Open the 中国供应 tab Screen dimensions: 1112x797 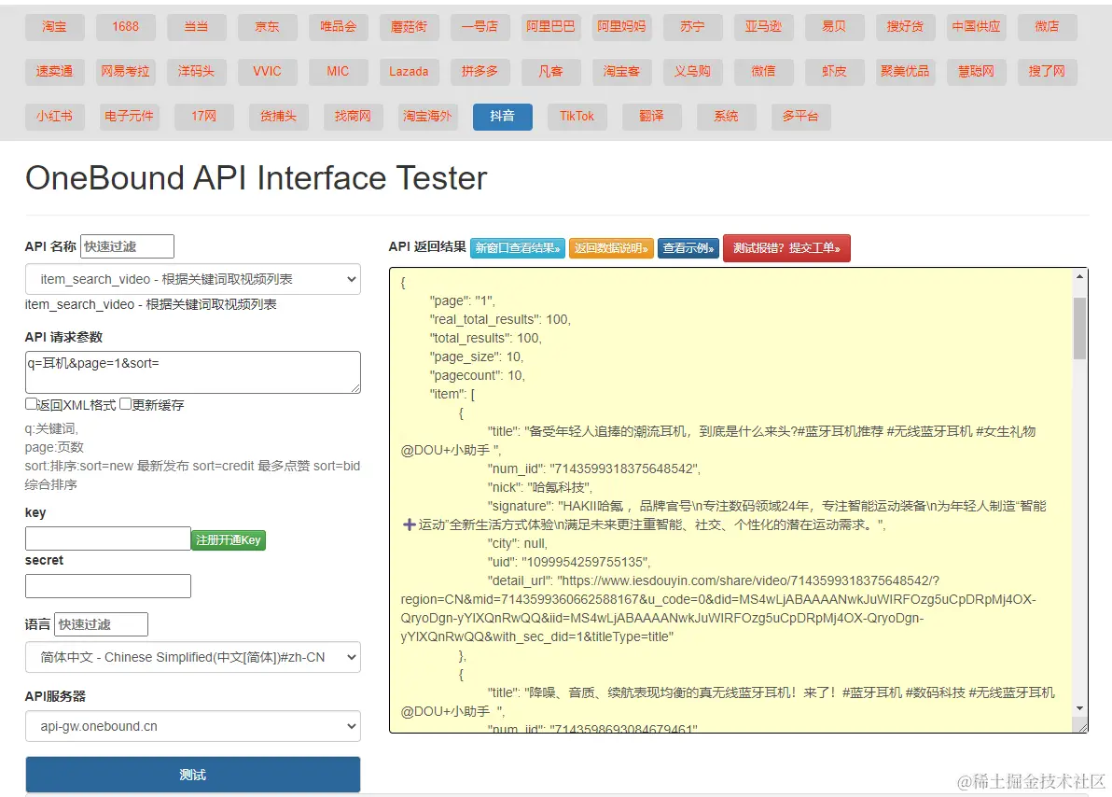pos(977,27)
